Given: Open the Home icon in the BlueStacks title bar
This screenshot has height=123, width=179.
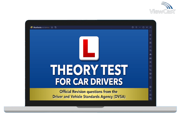Looking at the screenshot, I should pos(52,27).
